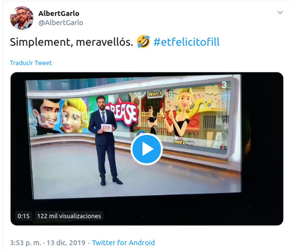Click the 0:15 video duration badge
This screenshot has width=290, height=250.
tap(24, 216)
